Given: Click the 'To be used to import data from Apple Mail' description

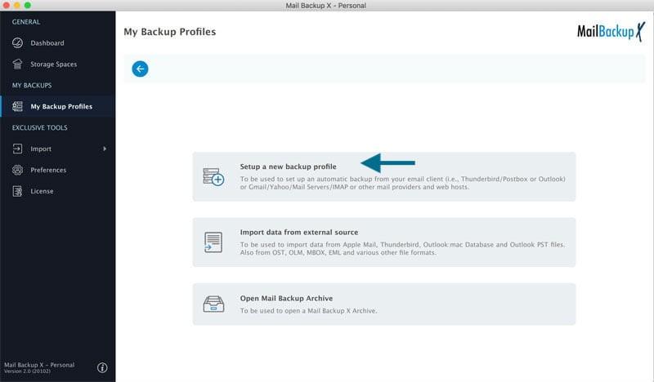Looking at the screenshot, I should (402, 248).
